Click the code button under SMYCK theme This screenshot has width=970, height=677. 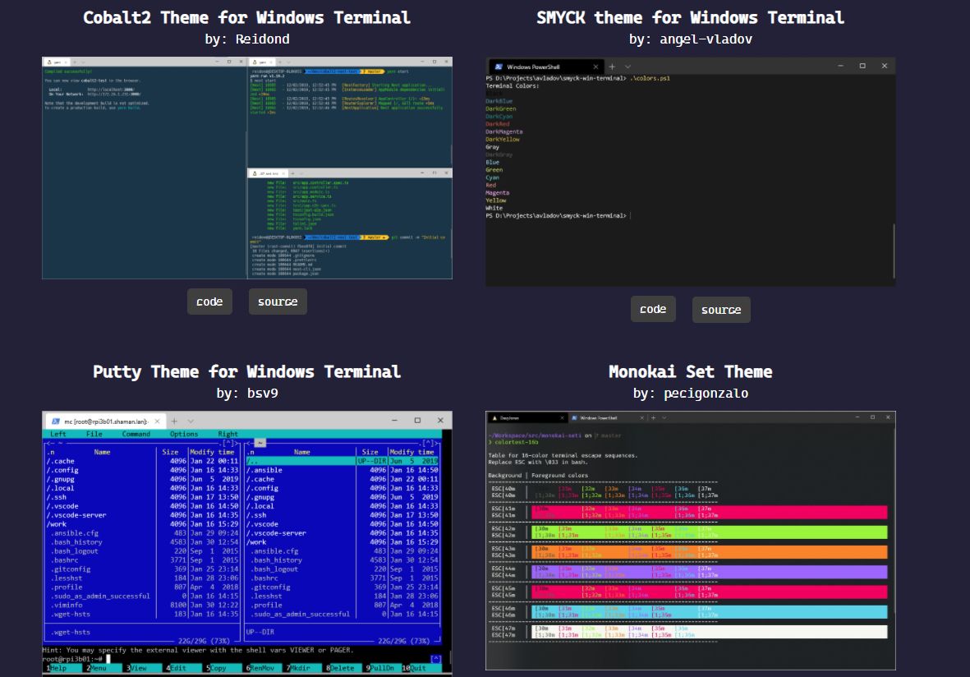tap(653, 309)
